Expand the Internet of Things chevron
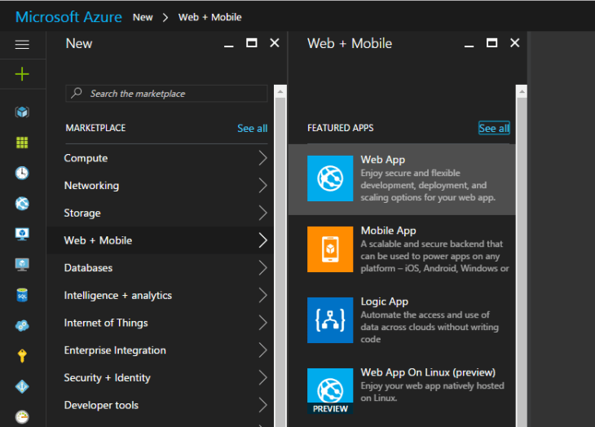The width and height of the screenshot is (595, 427). 263,323
